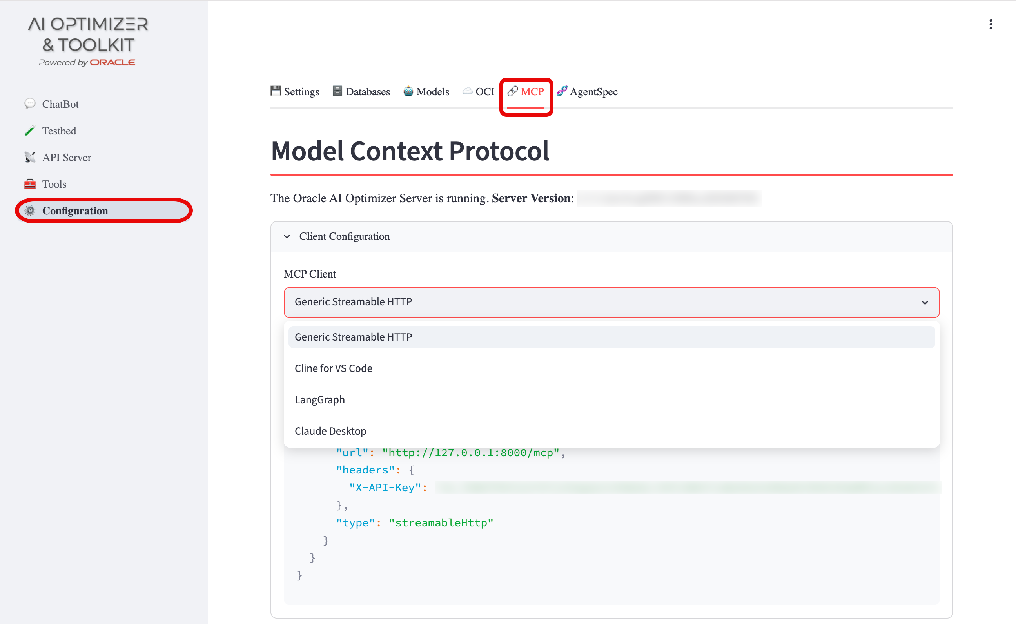Switch to the AgentSpec tab
The width and height of the screenshot is (1016, 624).
pyautogui.click(x=587, y=92)
